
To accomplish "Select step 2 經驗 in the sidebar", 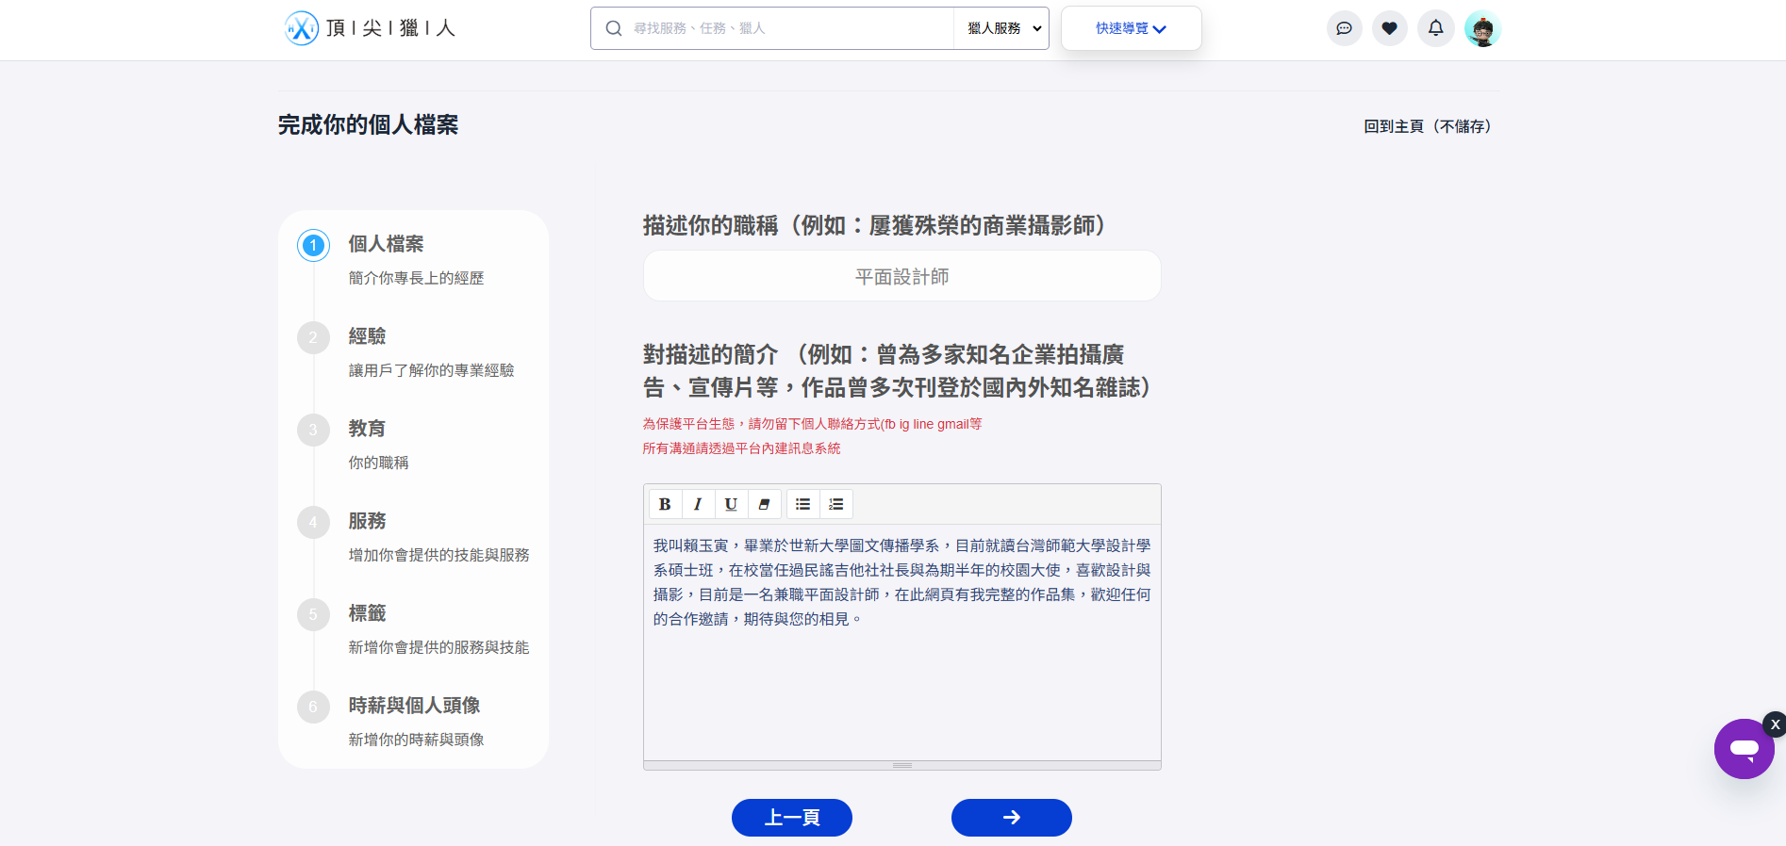I will pos(367,336).
